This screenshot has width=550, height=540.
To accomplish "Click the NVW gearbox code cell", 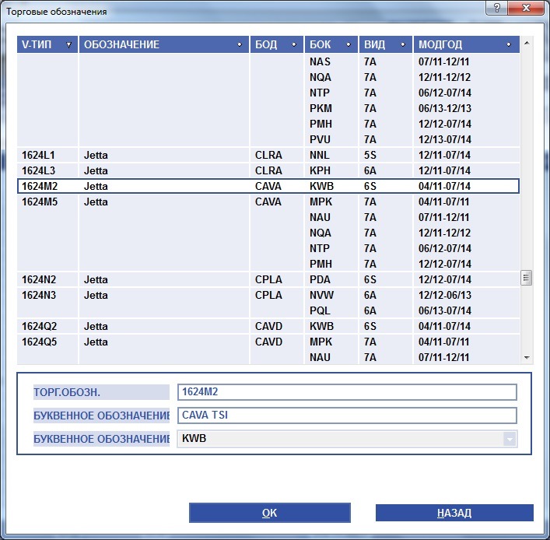I will (321, 295).
